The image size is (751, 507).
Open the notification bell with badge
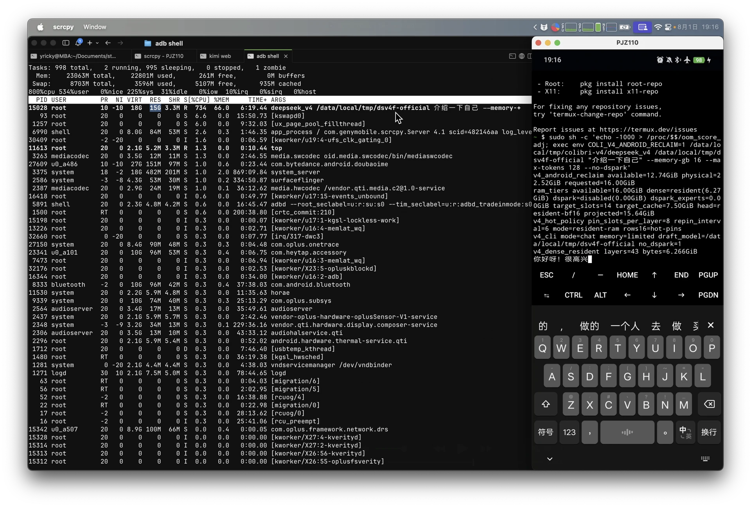[79, 42]
